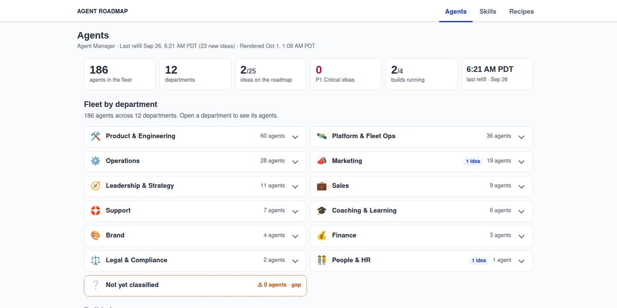Click the Fleet by department heading
The image size is (617, 308).
(121, 104)
